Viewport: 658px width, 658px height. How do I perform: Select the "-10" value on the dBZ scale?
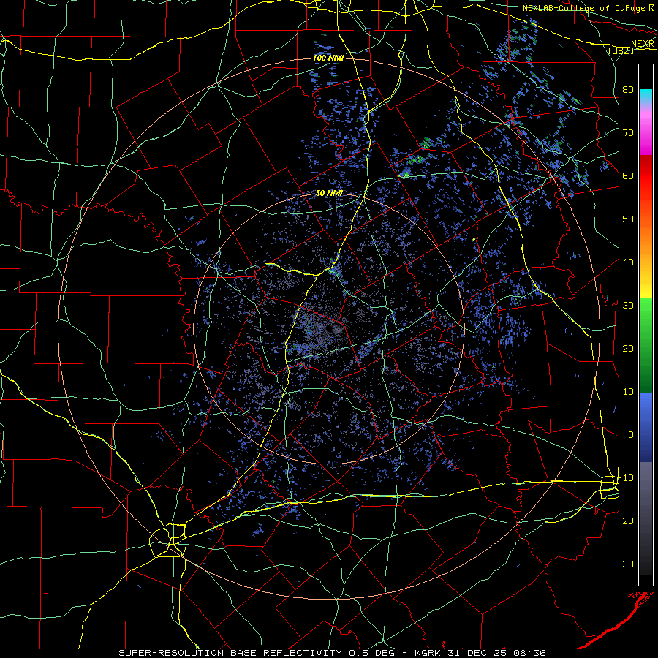tap(625, 478)
